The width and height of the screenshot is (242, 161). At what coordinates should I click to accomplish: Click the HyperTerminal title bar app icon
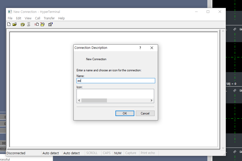[x=10, y=12]
